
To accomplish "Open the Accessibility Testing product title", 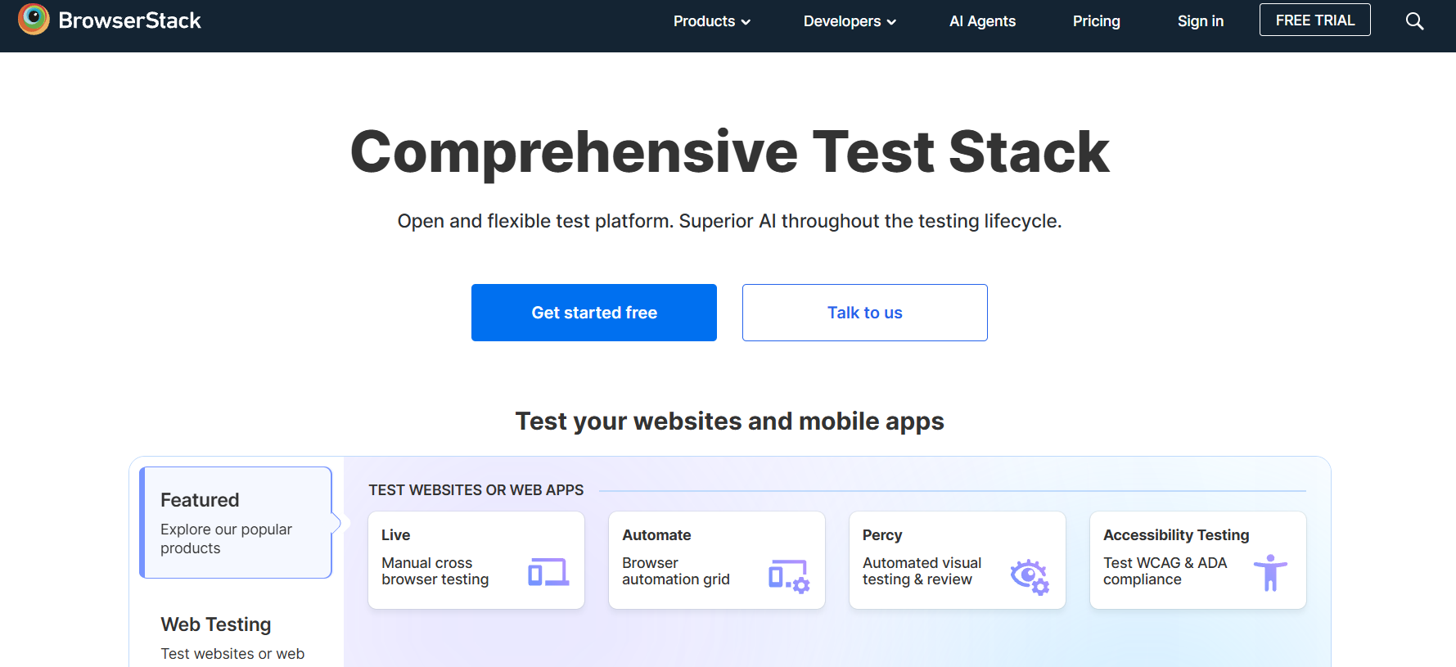I will click(1176, 534).
